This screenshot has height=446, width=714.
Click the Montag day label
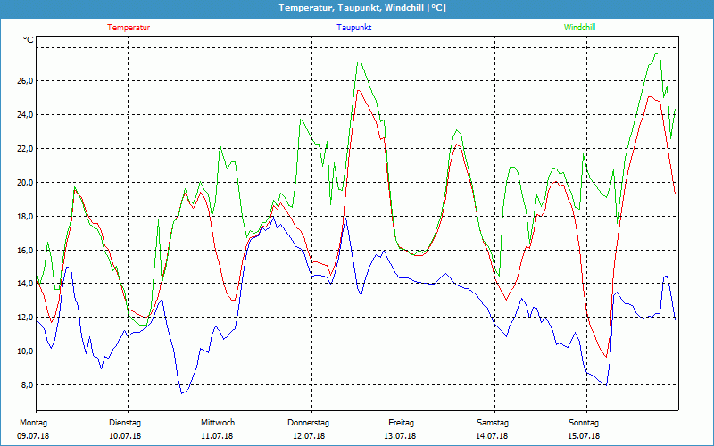(x=33, y=423)
